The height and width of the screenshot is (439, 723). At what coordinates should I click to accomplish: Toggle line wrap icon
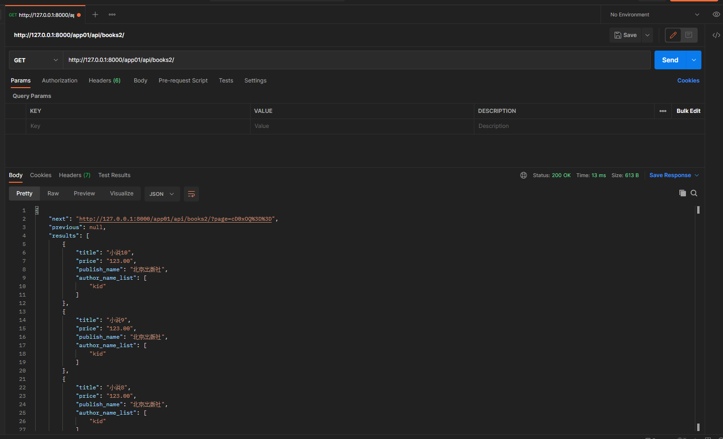191,194
